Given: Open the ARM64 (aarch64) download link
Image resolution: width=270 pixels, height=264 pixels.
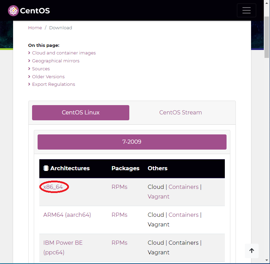Looking at the screenshot, I should pos(67,215).
